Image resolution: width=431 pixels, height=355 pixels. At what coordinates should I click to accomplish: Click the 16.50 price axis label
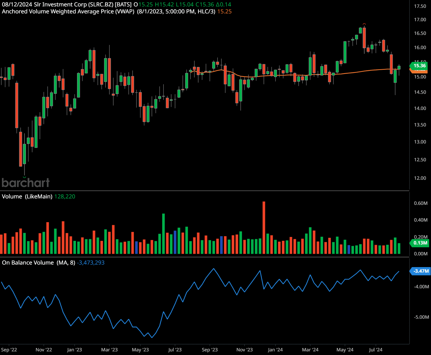point(420,33)
